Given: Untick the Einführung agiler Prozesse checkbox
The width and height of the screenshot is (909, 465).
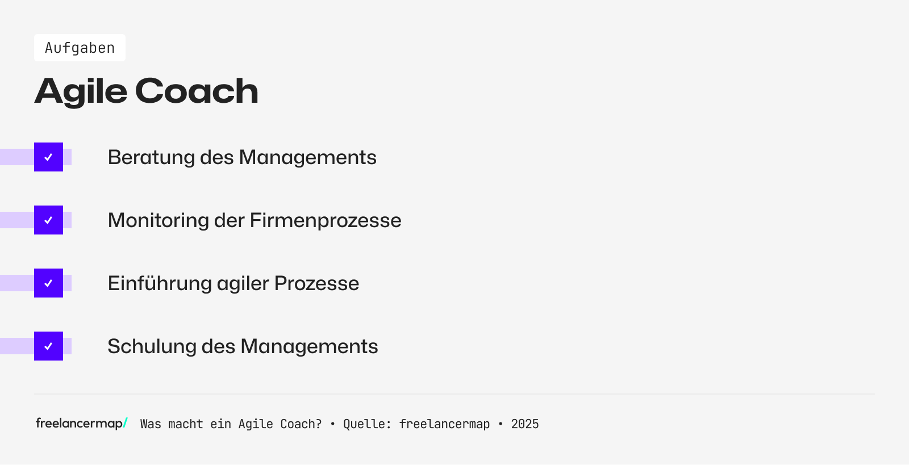Looking at the screenshot, I should pyautogui.click(x=48, y=283).
